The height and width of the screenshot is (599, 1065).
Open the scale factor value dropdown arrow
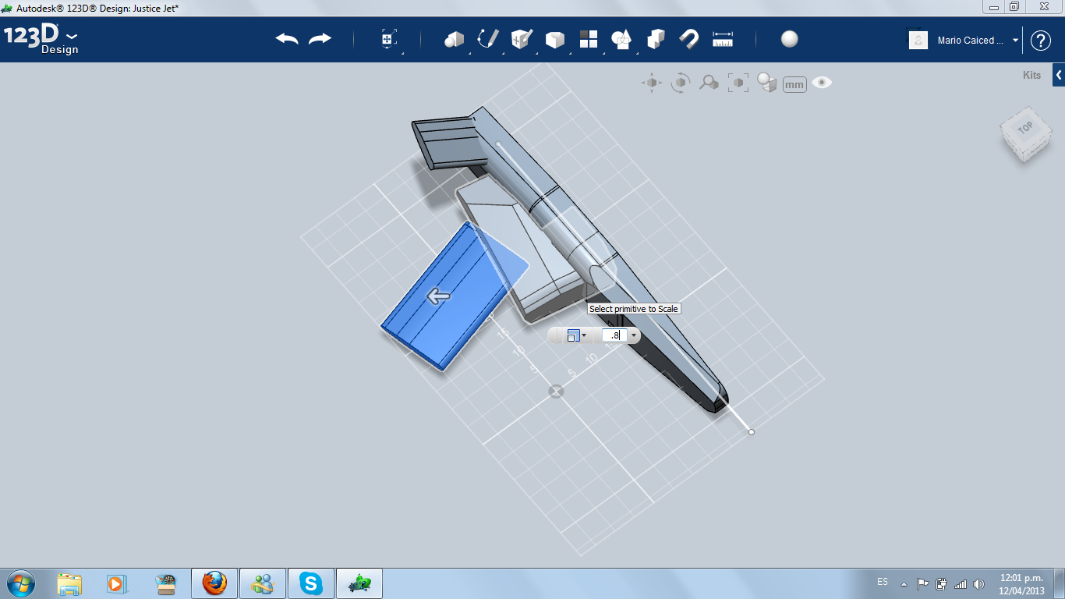point(633,335)
